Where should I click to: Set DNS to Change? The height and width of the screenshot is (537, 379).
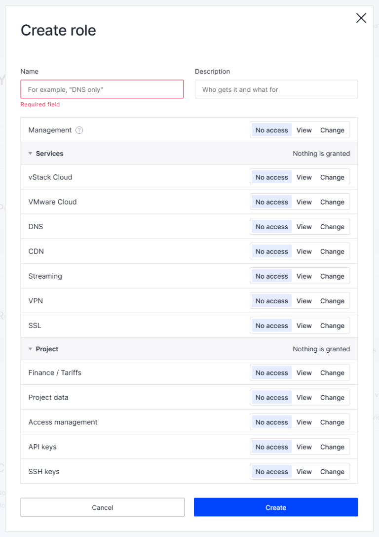click(332, 227)
